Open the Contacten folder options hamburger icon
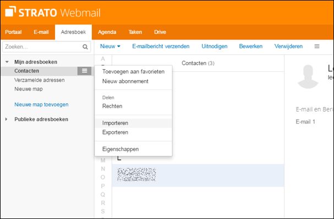The height and width of the screenshot is (219, 334). pyautogui.click(x=85, y=71)
